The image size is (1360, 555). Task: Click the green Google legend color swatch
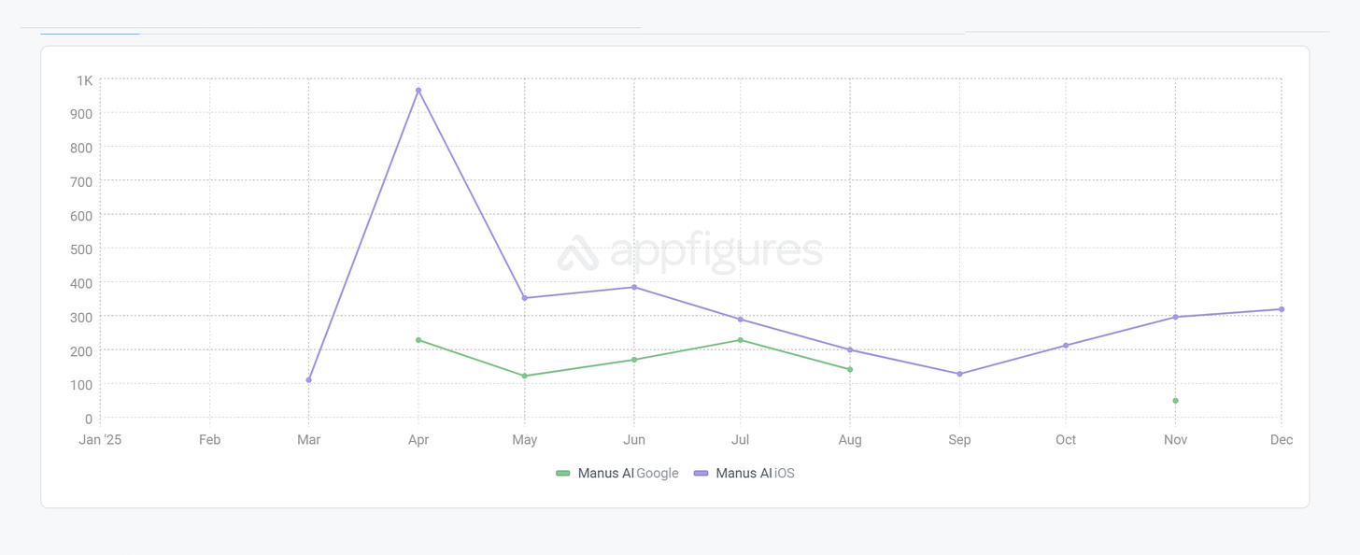(x=562, y=474)
